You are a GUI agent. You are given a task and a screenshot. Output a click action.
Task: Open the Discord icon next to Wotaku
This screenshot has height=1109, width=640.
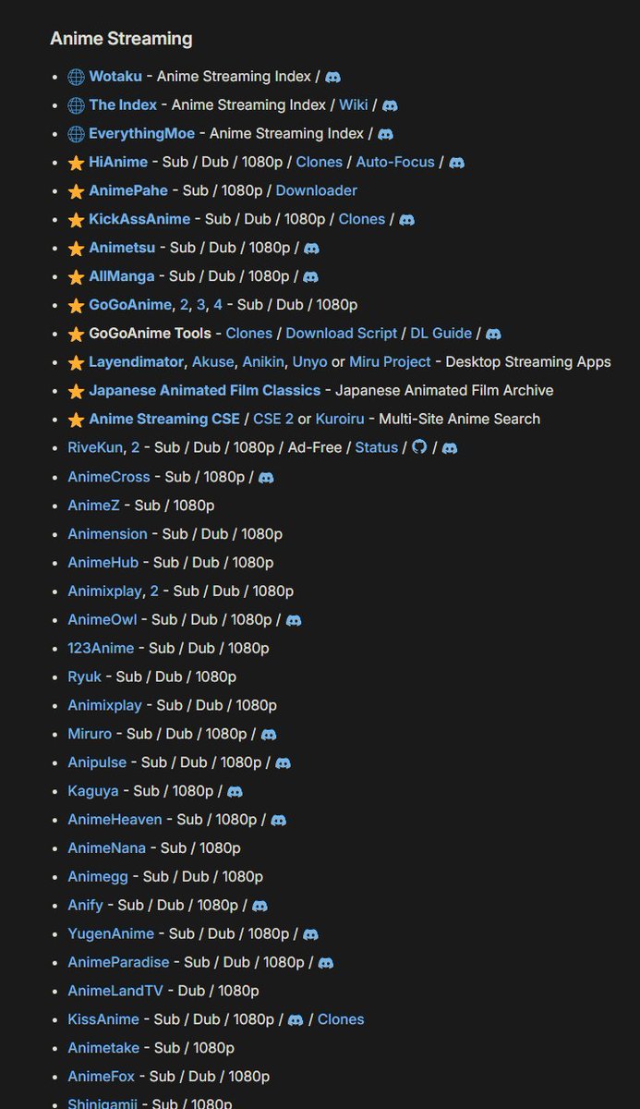333,77
